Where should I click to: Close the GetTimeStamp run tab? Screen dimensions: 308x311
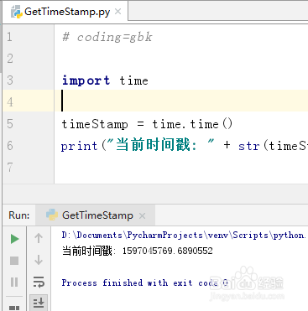[142, 215]
